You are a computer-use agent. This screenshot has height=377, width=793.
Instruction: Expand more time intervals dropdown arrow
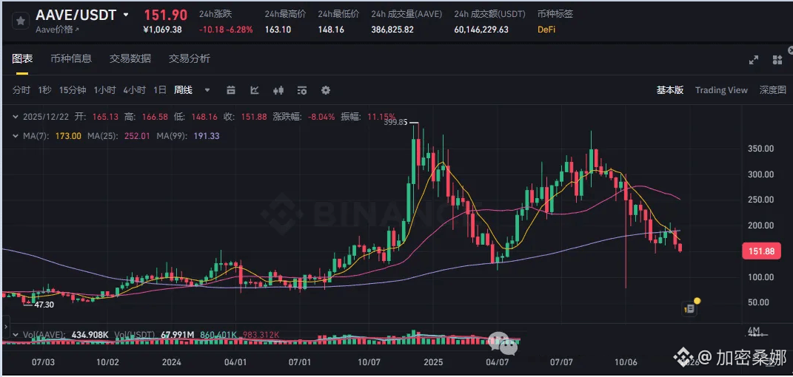[x=207, y=90]
